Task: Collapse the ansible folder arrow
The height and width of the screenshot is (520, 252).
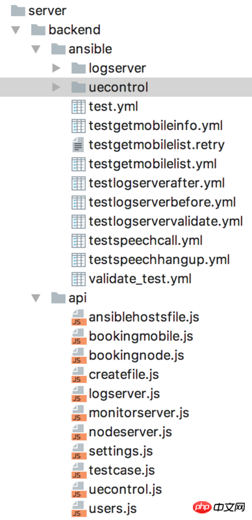Action: pyautogui.click(x=36, y=49)
